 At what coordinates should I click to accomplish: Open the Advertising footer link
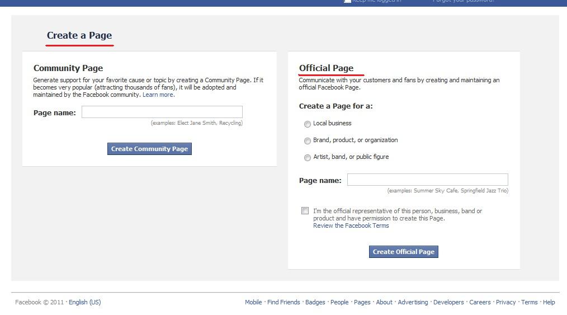(x=413, y=302)
